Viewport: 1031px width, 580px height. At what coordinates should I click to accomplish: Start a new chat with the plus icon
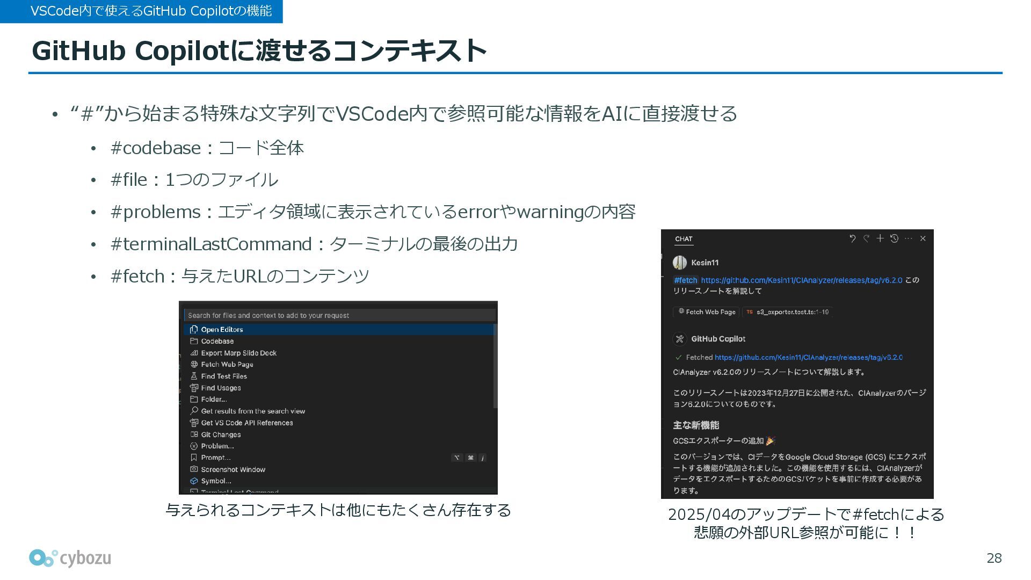pos(880,238)
